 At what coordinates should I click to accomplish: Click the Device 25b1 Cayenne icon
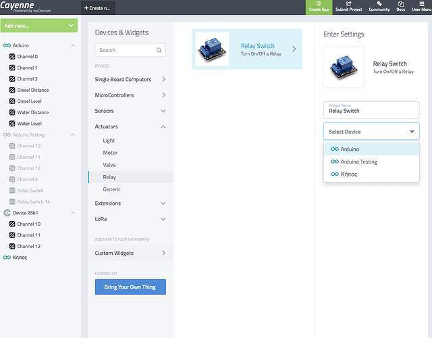(7, 213)
